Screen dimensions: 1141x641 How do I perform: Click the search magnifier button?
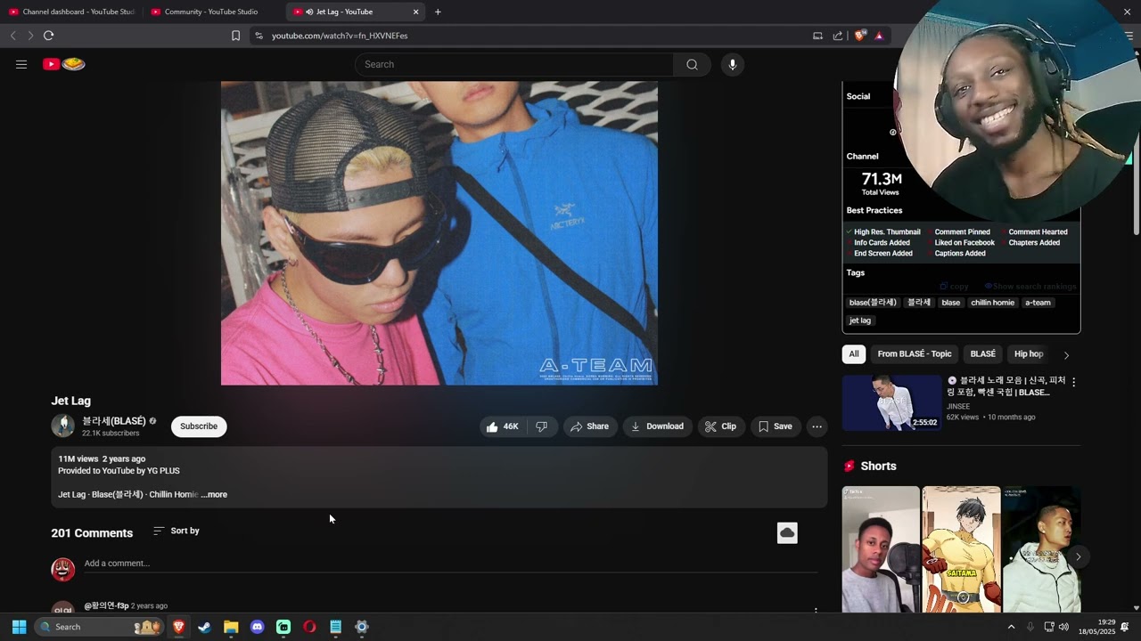[x=692, y=64]
